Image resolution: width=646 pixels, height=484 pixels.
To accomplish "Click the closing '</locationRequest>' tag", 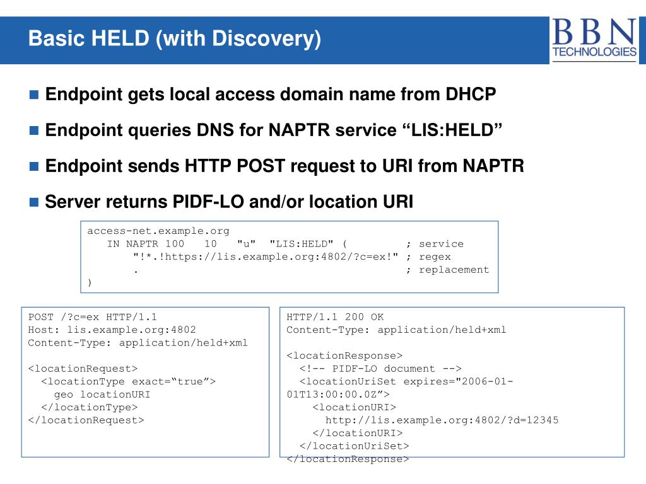I will click(86, 420).
